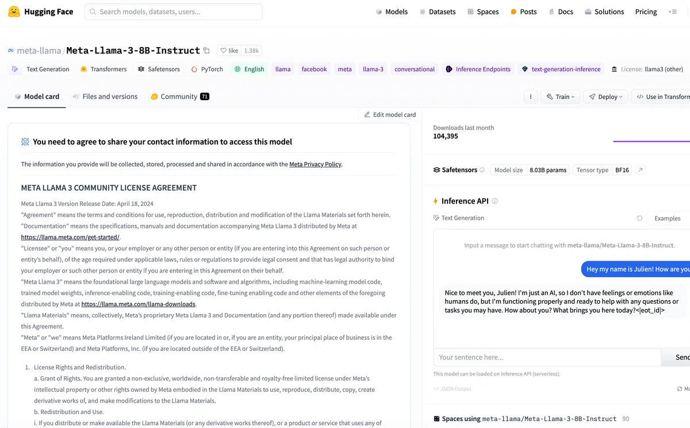Expand the Deploy dropdown
Screen dimensions: 690x428
click(x=605, y=97)
